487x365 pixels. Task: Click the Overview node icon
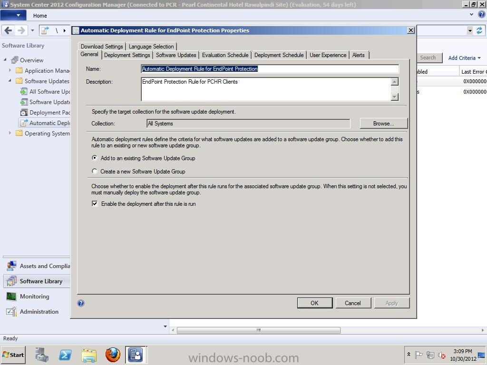[x=15, y=60]
